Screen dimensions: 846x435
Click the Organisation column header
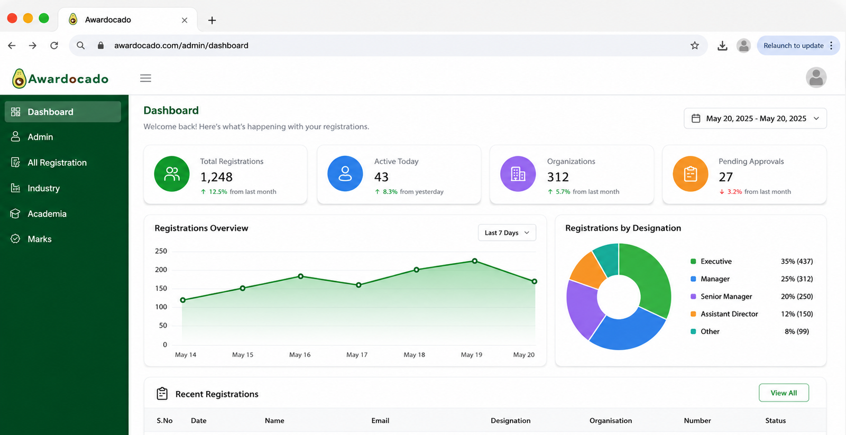tap(611, 421)
